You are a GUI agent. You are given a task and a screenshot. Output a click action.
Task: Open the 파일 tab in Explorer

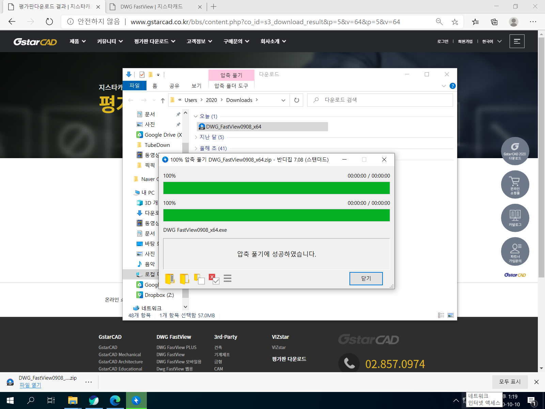135,86
